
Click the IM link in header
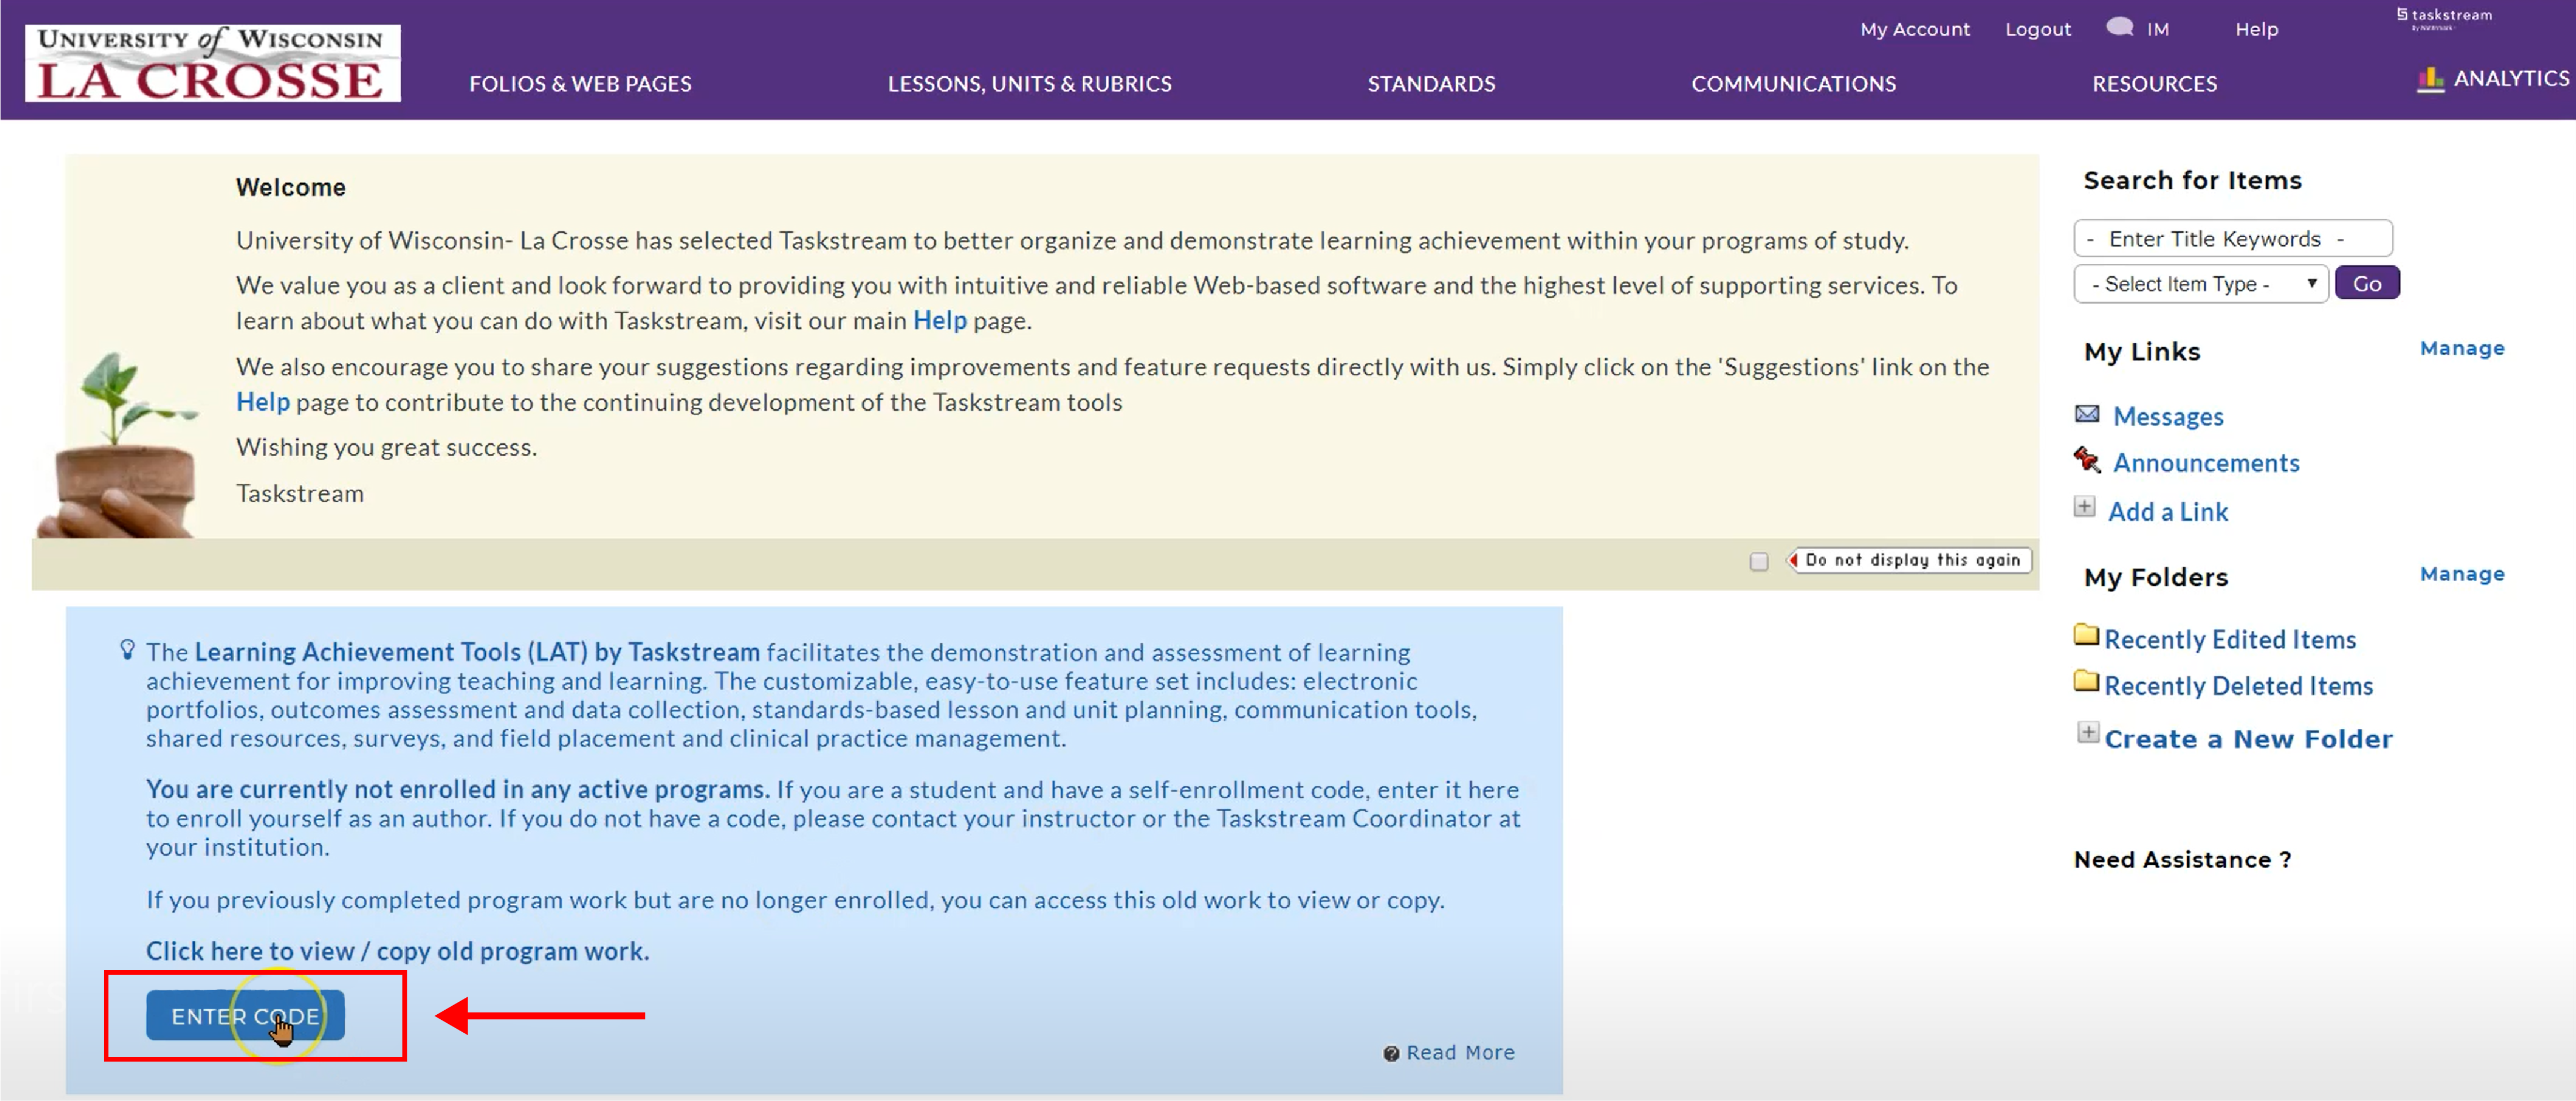[2157, 30]
